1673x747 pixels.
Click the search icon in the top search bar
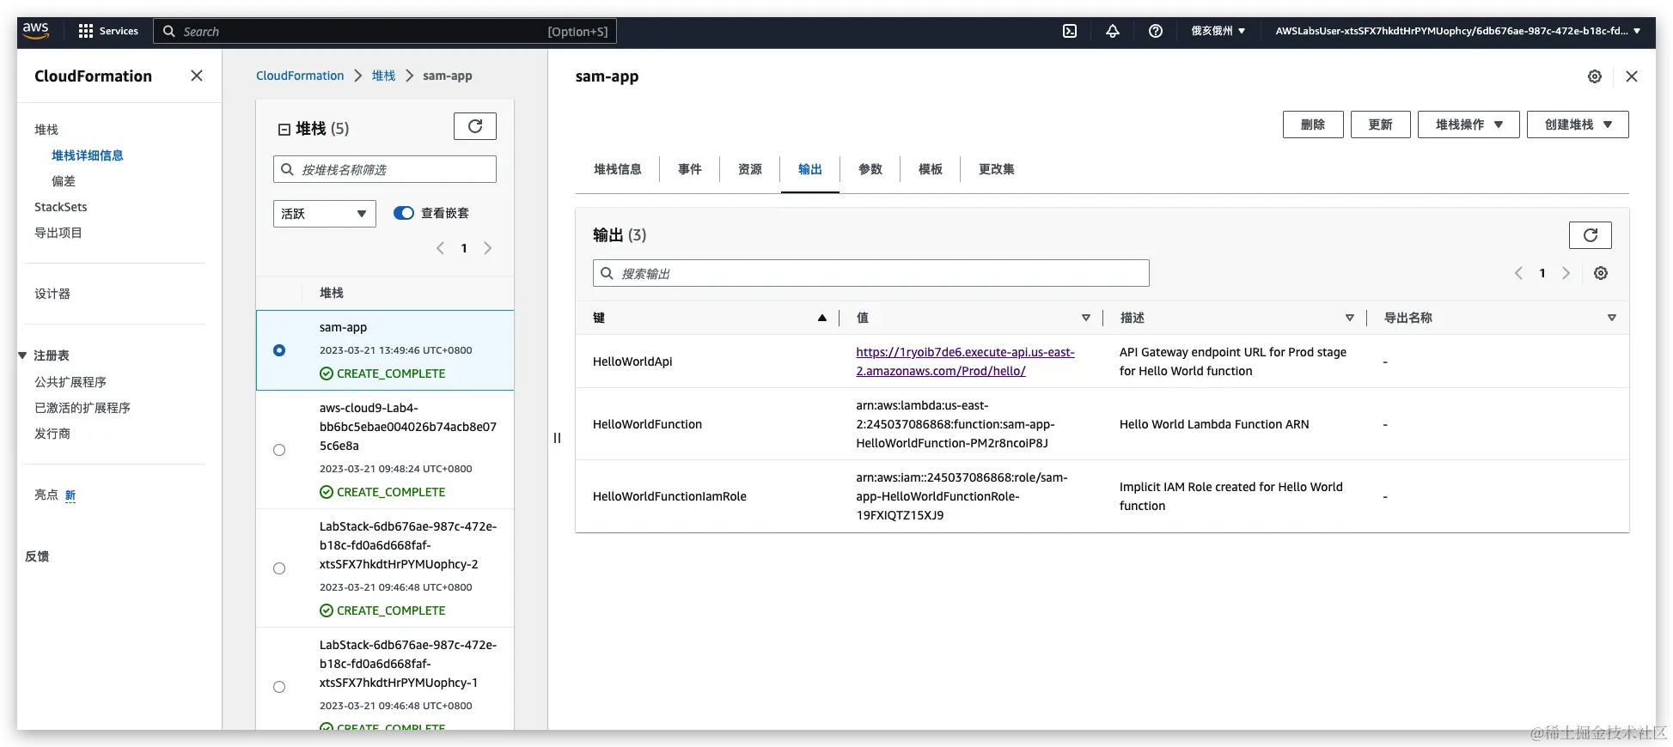tap(169, 31)
